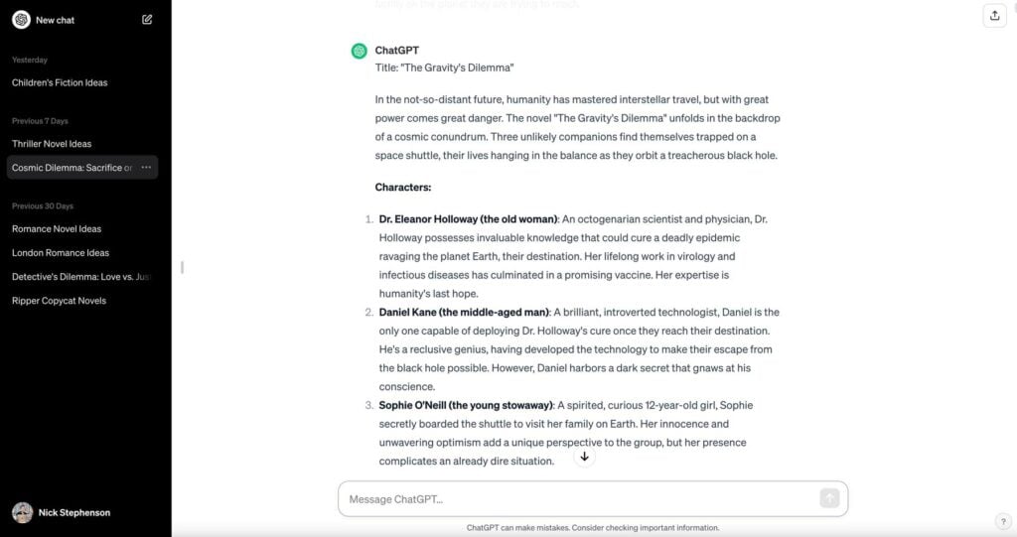Collapse the sidebar using the edge handle
Screen dimensions: 1017x537
183,267
